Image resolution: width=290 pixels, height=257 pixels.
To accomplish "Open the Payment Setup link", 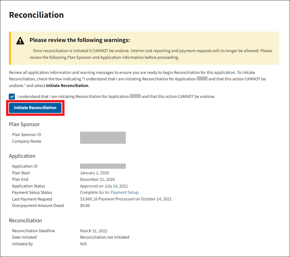I will 124,193.
